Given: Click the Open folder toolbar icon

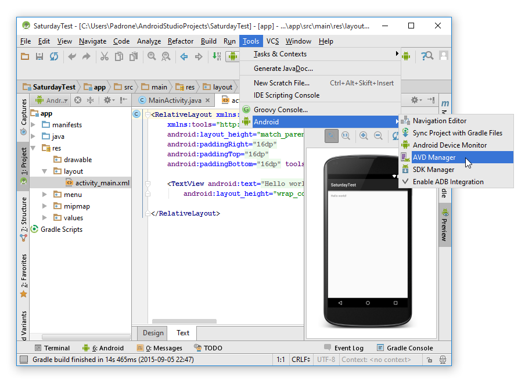Looking at the screenshot, I should (25, 56).
